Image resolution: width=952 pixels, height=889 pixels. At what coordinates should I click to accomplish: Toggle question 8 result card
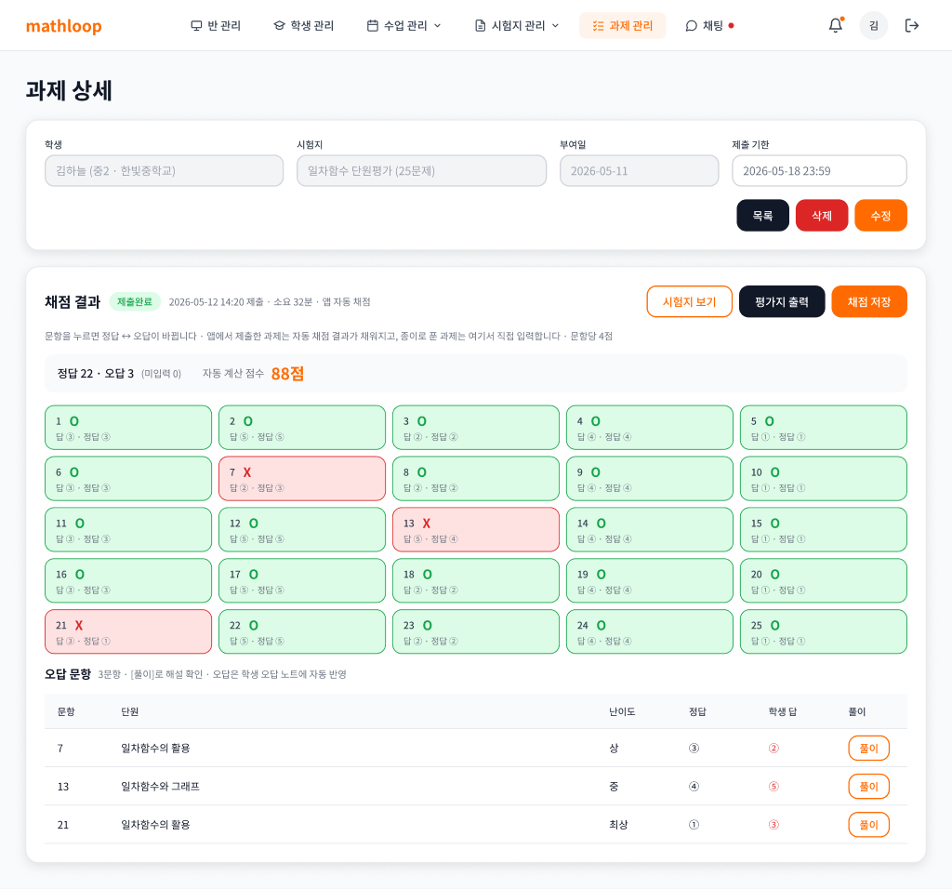[x=475, y=479]
